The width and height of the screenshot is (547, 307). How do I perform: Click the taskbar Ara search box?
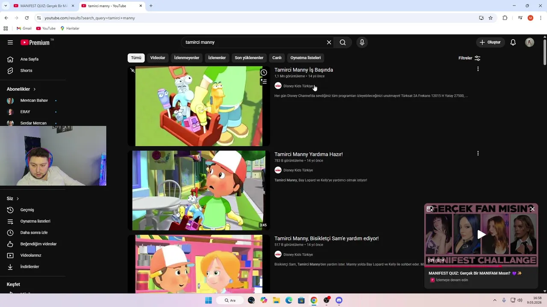pyautogui.click(x=231, y=300)
